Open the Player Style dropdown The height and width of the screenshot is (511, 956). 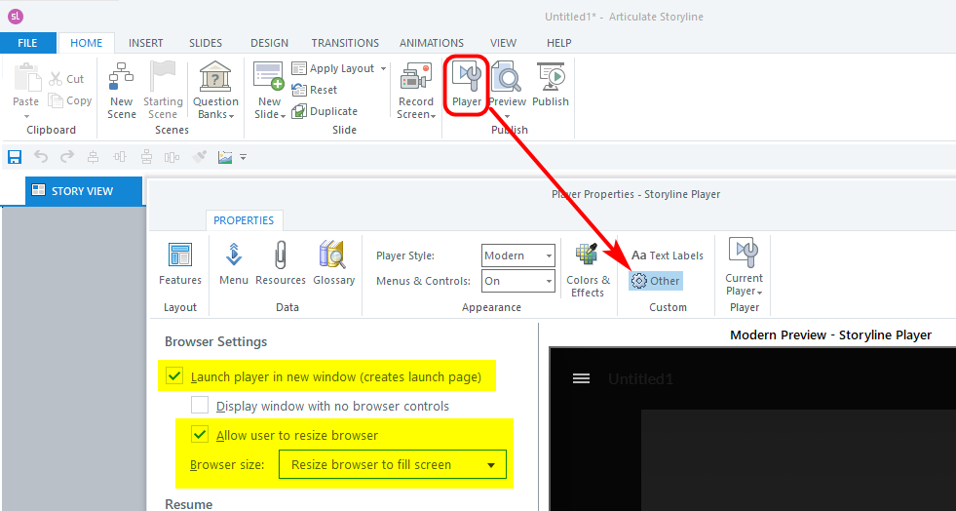pos(518,255)
